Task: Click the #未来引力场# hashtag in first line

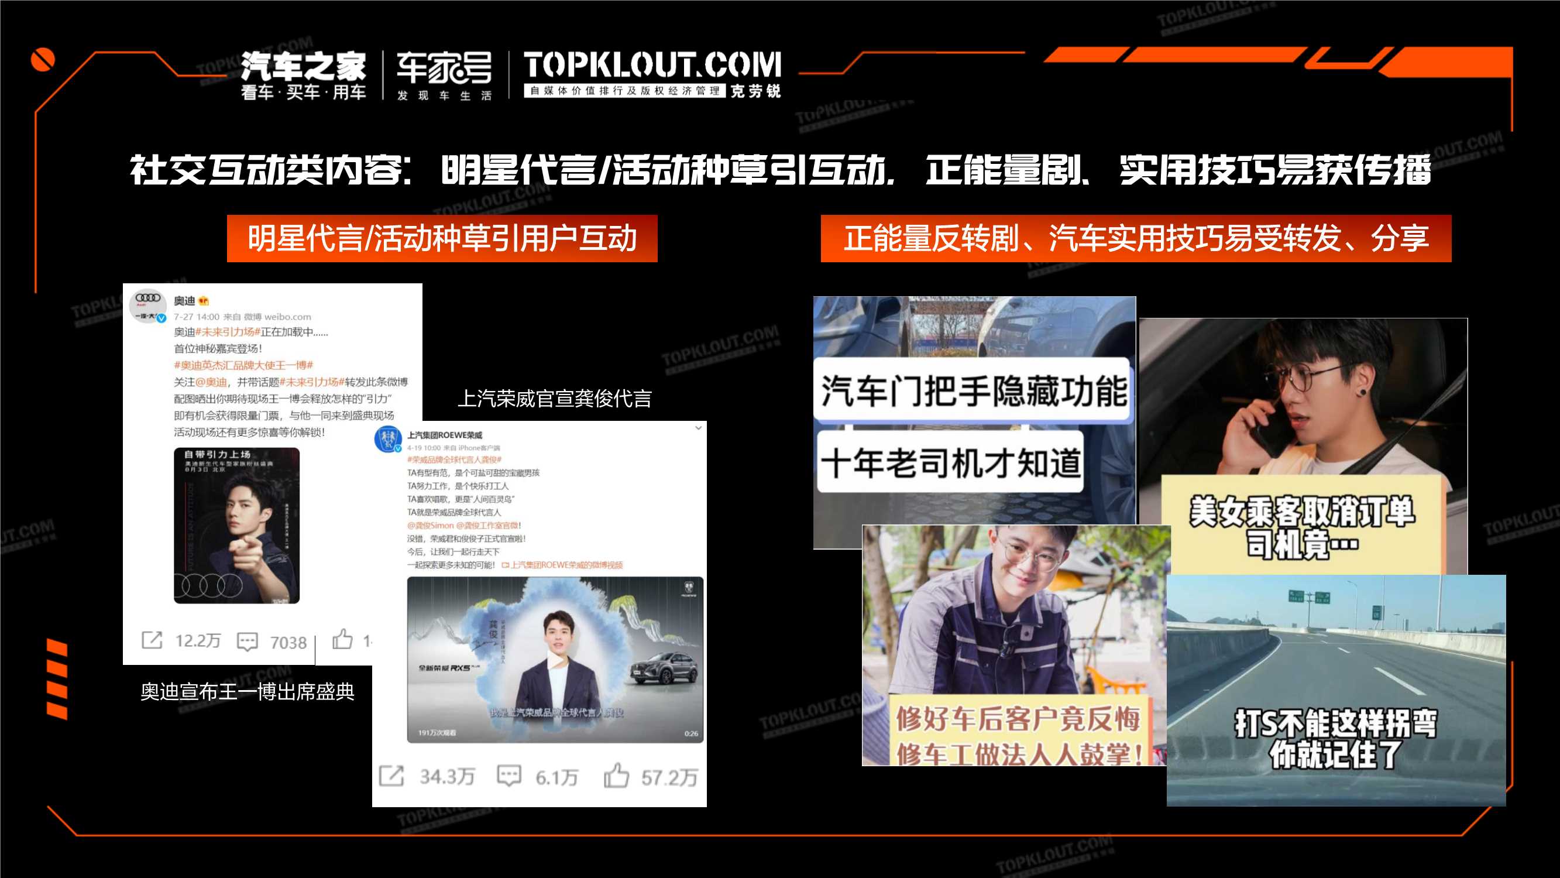Action: pyautogui.click(x=228, y=332)
